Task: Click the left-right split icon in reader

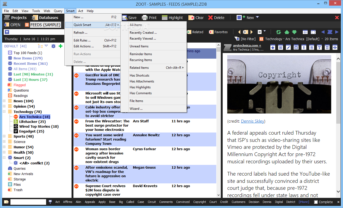Action: (x=335, y=47)
